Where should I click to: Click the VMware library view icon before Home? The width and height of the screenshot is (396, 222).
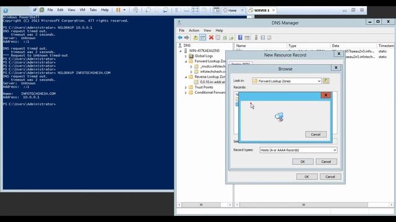217,10
